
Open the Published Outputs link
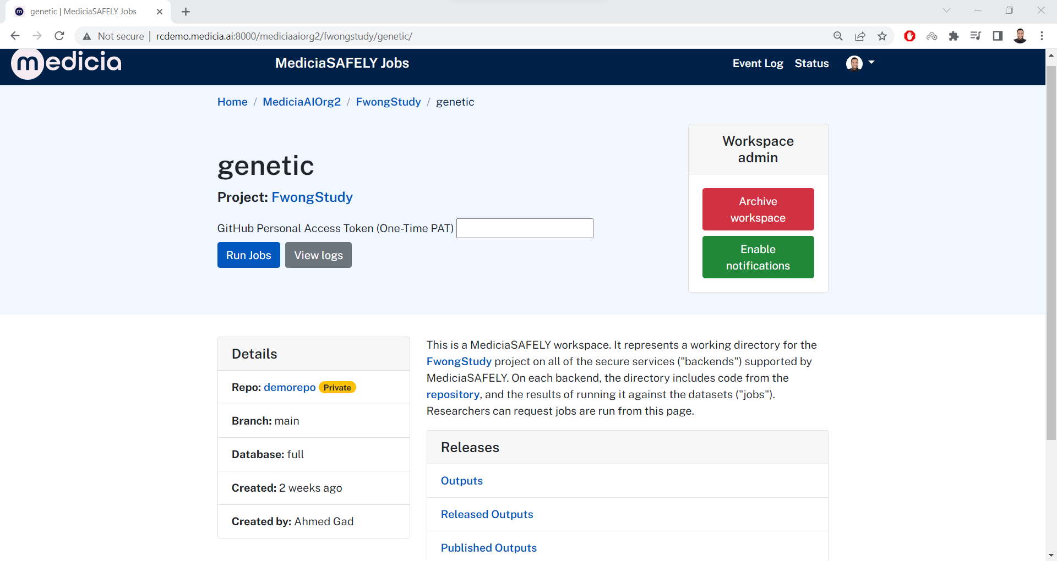489,548
